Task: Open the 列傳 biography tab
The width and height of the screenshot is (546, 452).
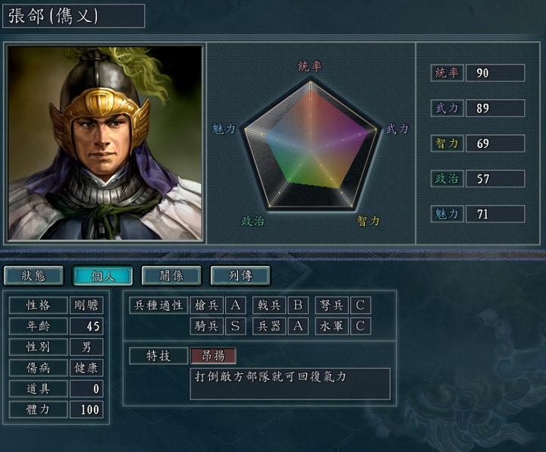Action: point(240,275)
